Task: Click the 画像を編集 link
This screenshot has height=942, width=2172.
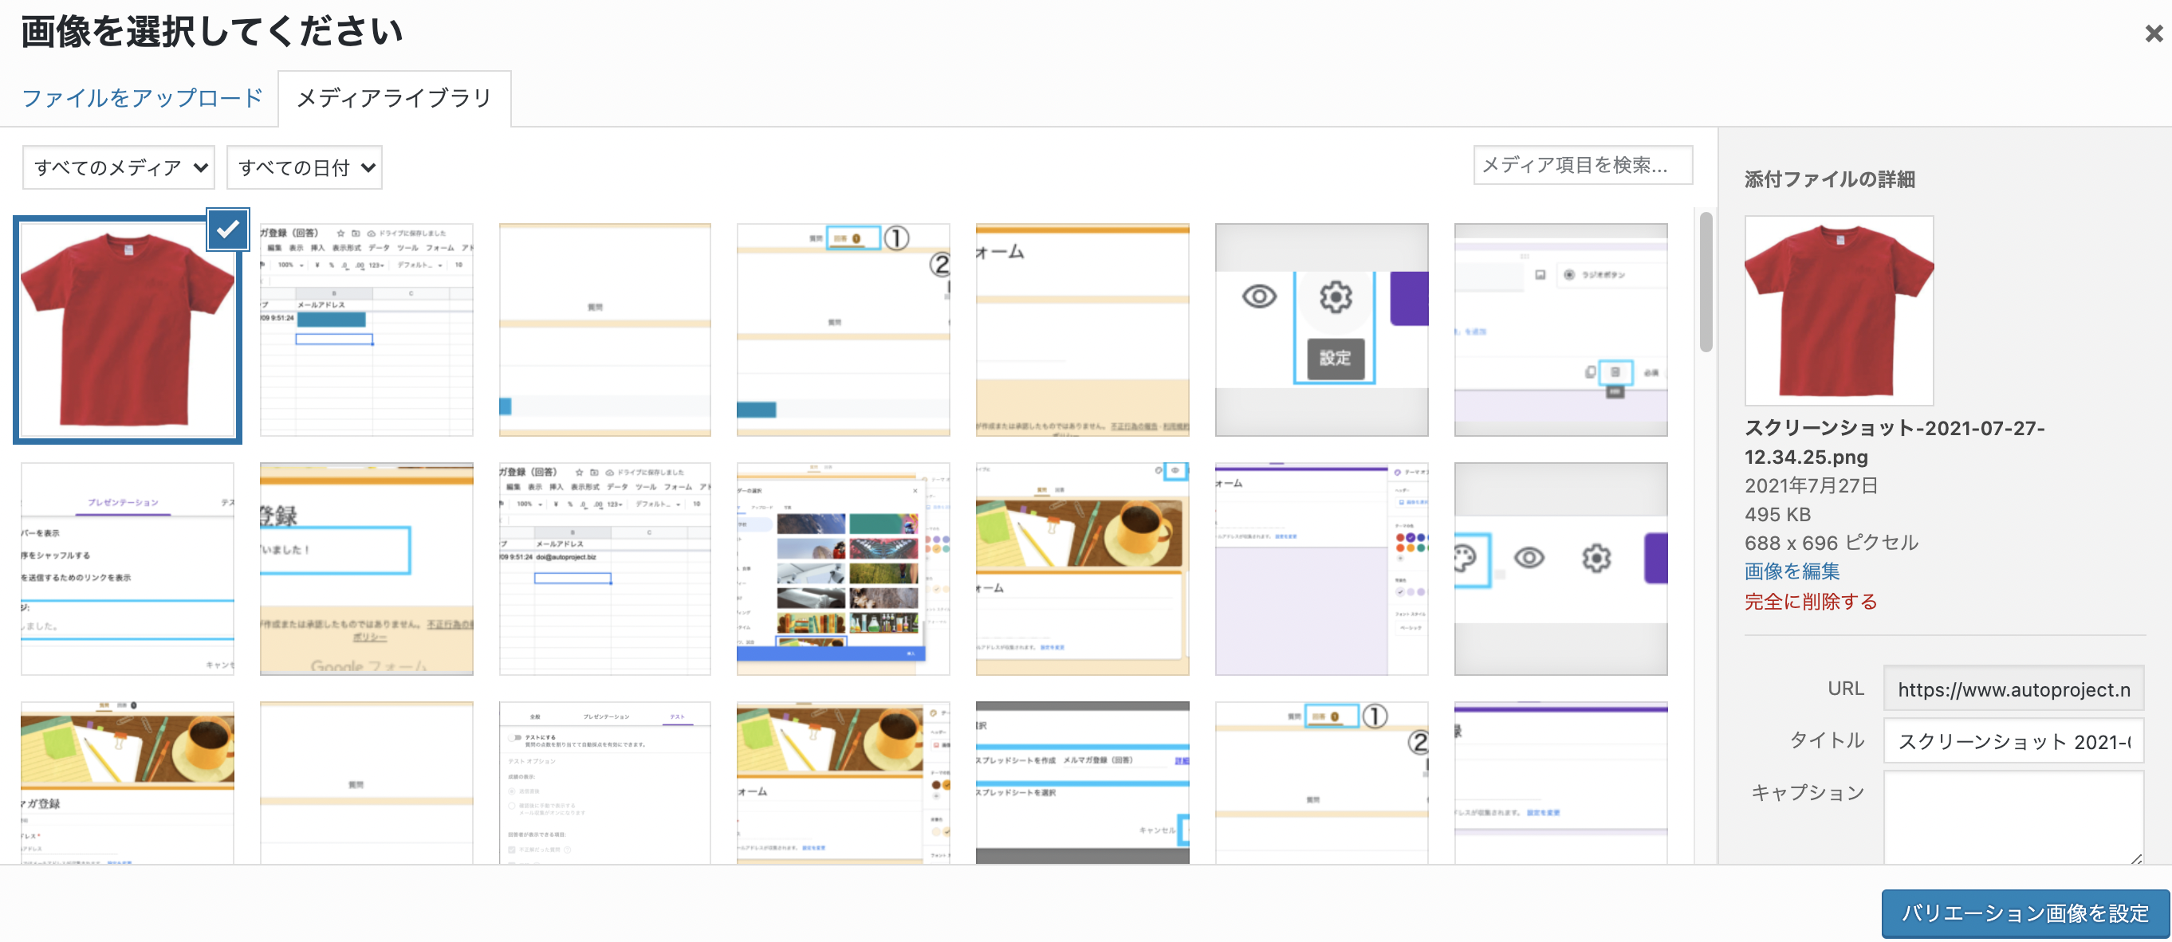Action: (x=1791, y=571)
